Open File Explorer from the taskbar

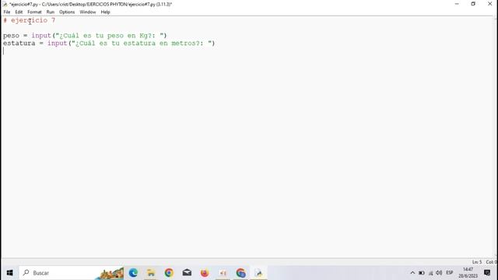151,273
